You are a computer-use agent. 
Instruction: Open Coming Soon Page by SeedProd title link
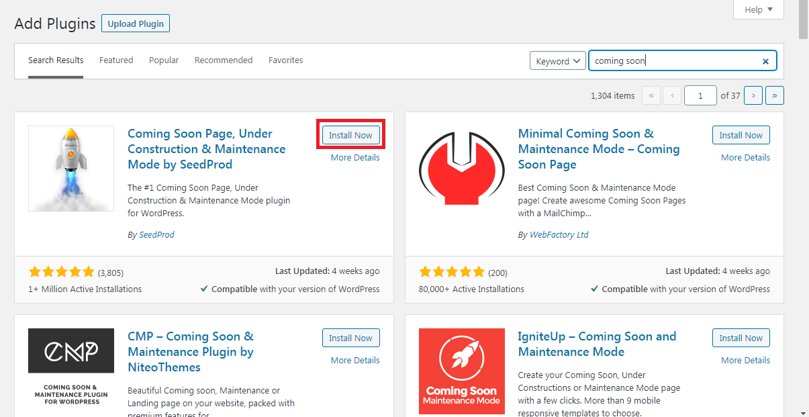[207, 149]
